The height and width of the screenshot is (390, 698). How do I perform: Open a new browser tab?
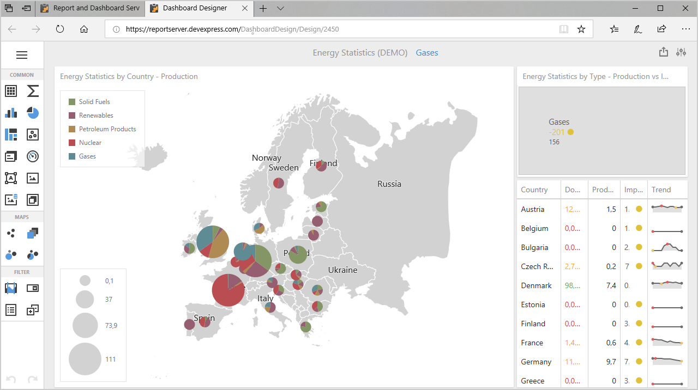point(263,8)
